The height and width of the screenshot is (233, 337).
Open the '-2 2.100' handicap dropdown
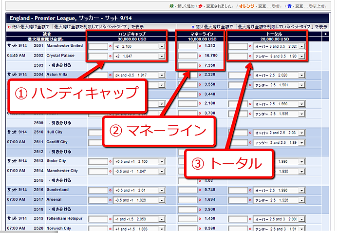(139, 46)
